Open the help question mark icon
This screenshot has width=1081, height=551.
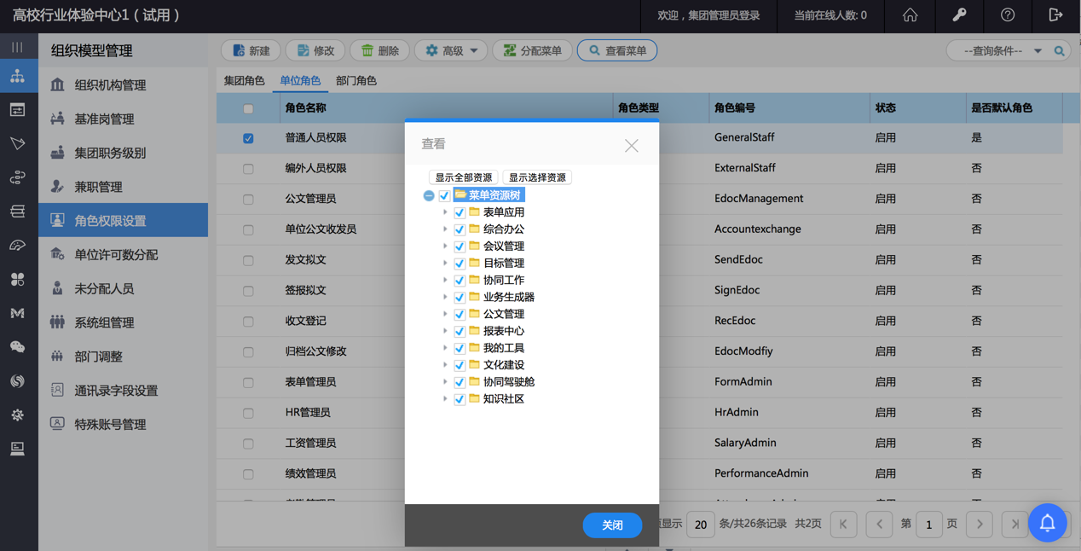[1007, 16]
